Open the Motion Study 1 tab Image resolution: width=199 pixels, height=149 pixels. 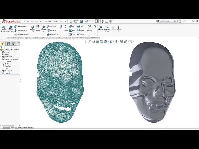28,128
